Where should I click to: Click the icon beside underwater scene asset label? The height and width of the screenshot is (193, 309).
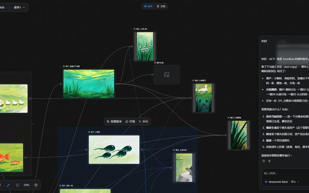point(64,66)
